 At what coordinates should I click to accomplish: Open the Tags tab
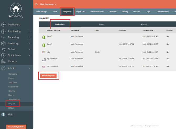pyautogui.click(x=148, y=12)
